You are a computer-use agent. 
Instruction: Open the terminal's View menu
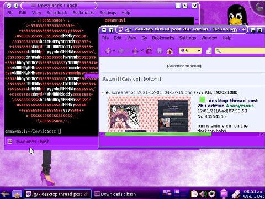click(36, 13)
